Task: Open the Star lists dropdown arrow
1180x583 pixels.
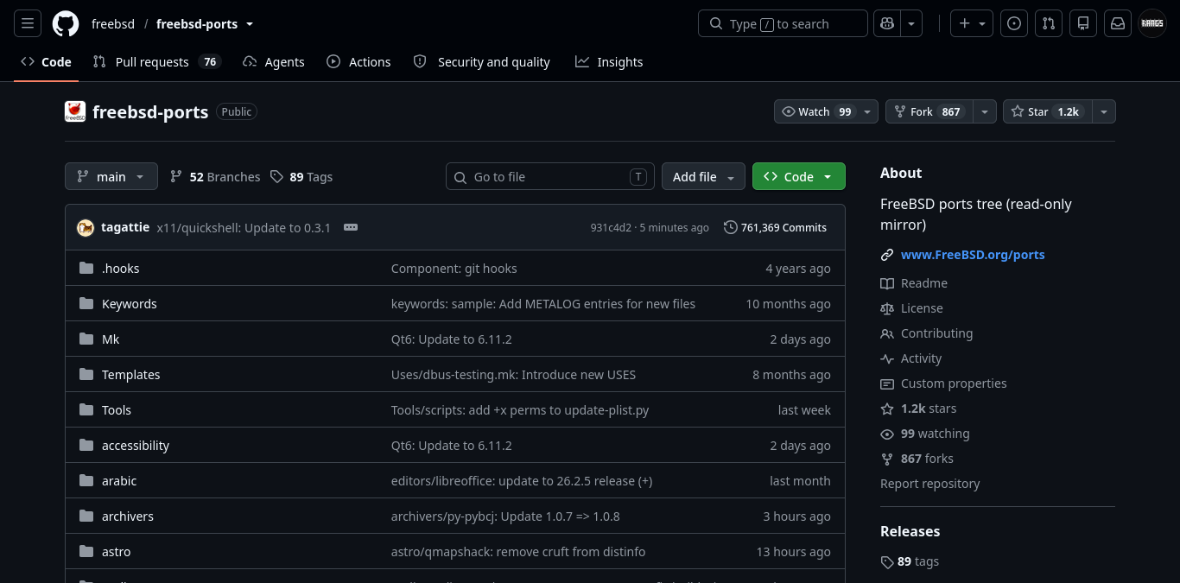Action: (x=1104, y=111)
